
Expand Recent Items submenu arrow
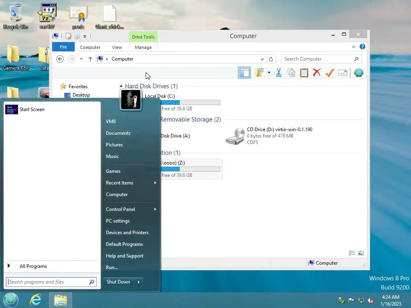pyautogui.click(x=155, y=183)
